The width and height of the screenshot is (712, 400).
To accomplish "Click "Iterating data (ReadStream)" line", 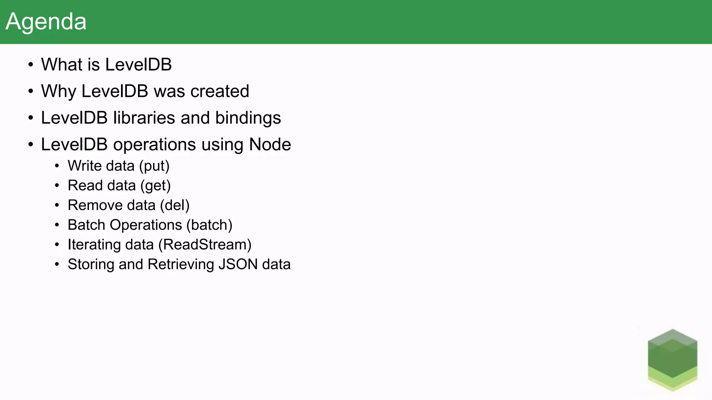I will tap(160, 245).
